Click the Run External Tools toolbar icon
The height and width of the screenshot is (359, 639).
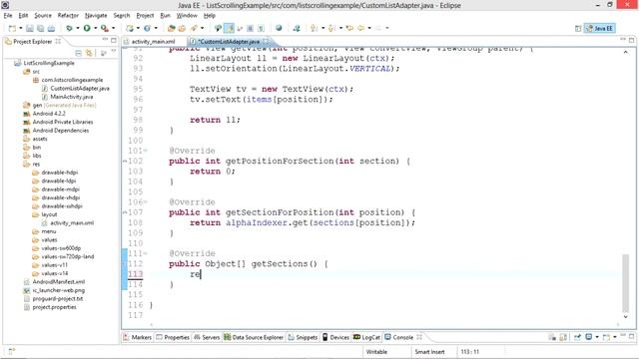(105, 28)
